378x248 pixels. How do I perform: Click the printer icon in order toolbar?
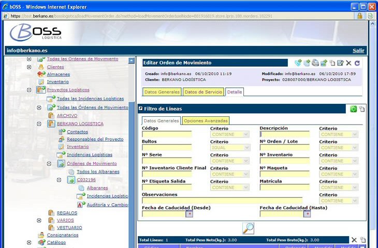coord(315,63)
